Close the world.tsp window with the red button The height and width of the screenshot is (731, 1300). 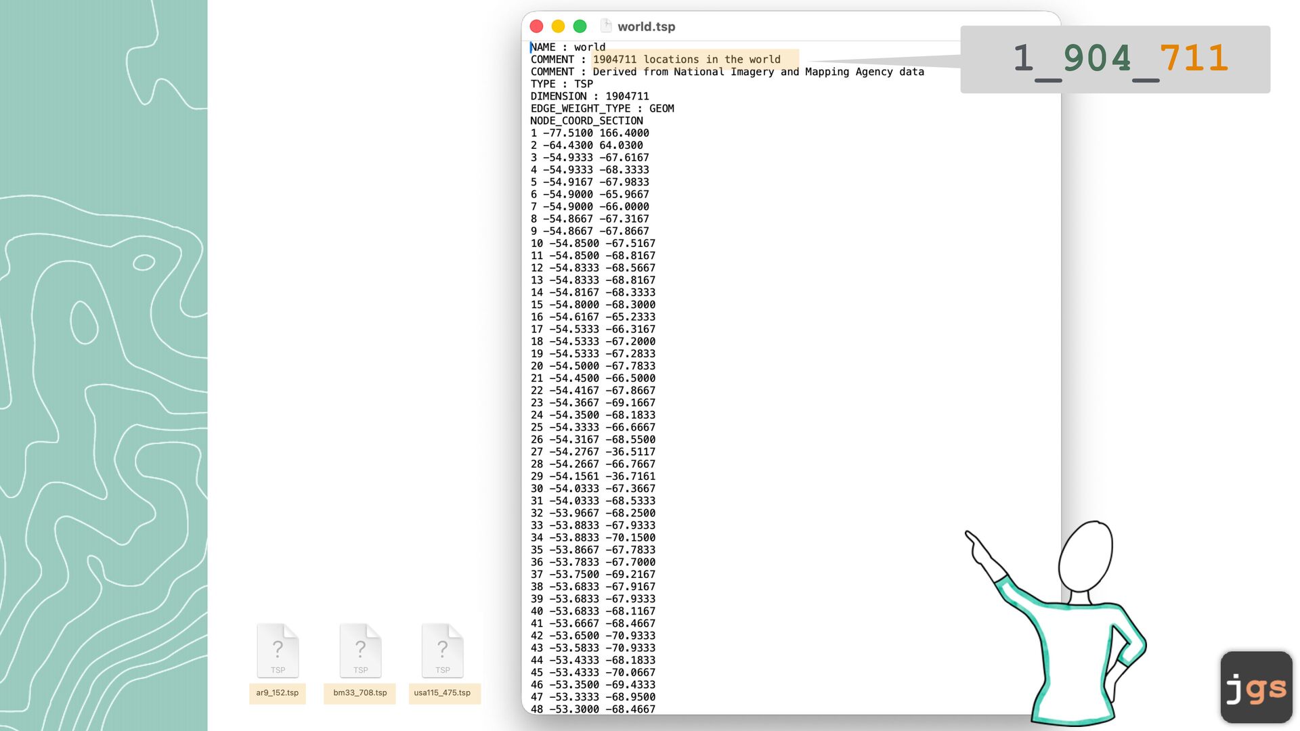537,26
